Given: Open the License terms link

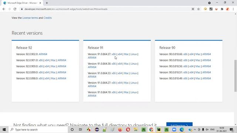Looking at the screenshot, I should [30, 18].
